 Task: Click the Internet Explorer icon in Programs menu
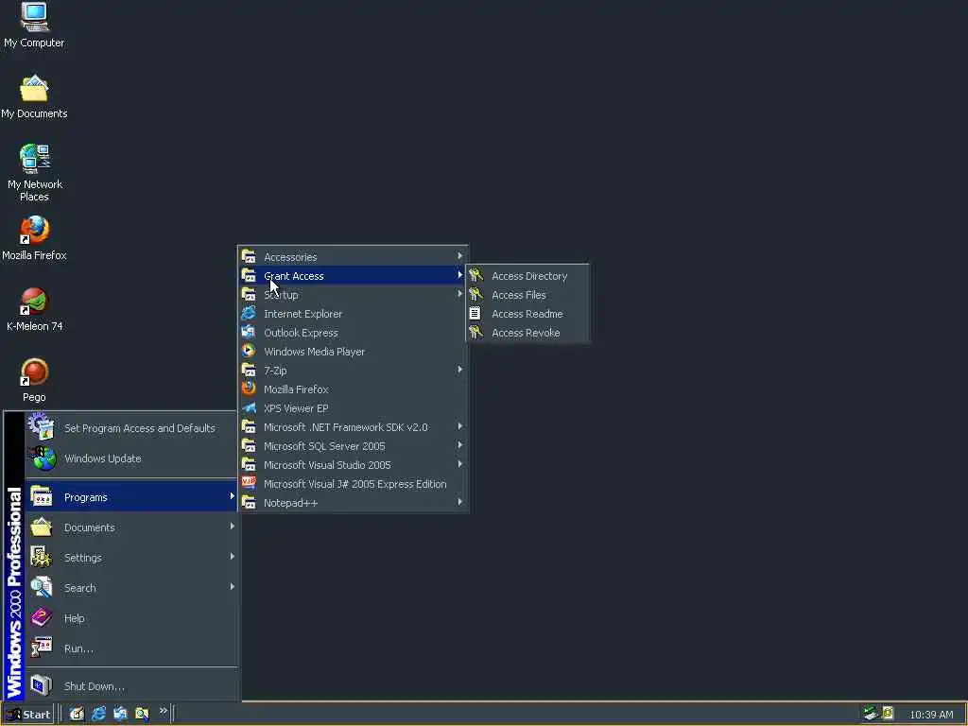pos(249,314)
